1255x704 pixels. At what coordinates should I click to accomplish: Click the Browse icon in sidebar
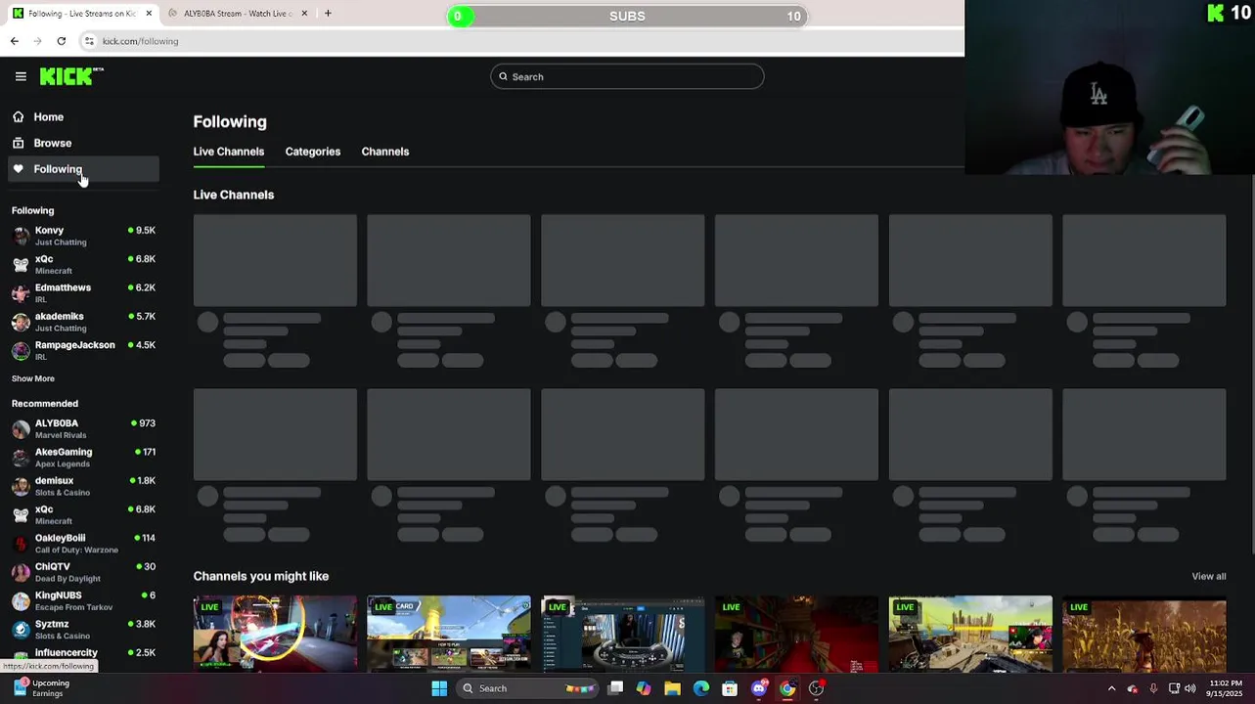point(19,143)
